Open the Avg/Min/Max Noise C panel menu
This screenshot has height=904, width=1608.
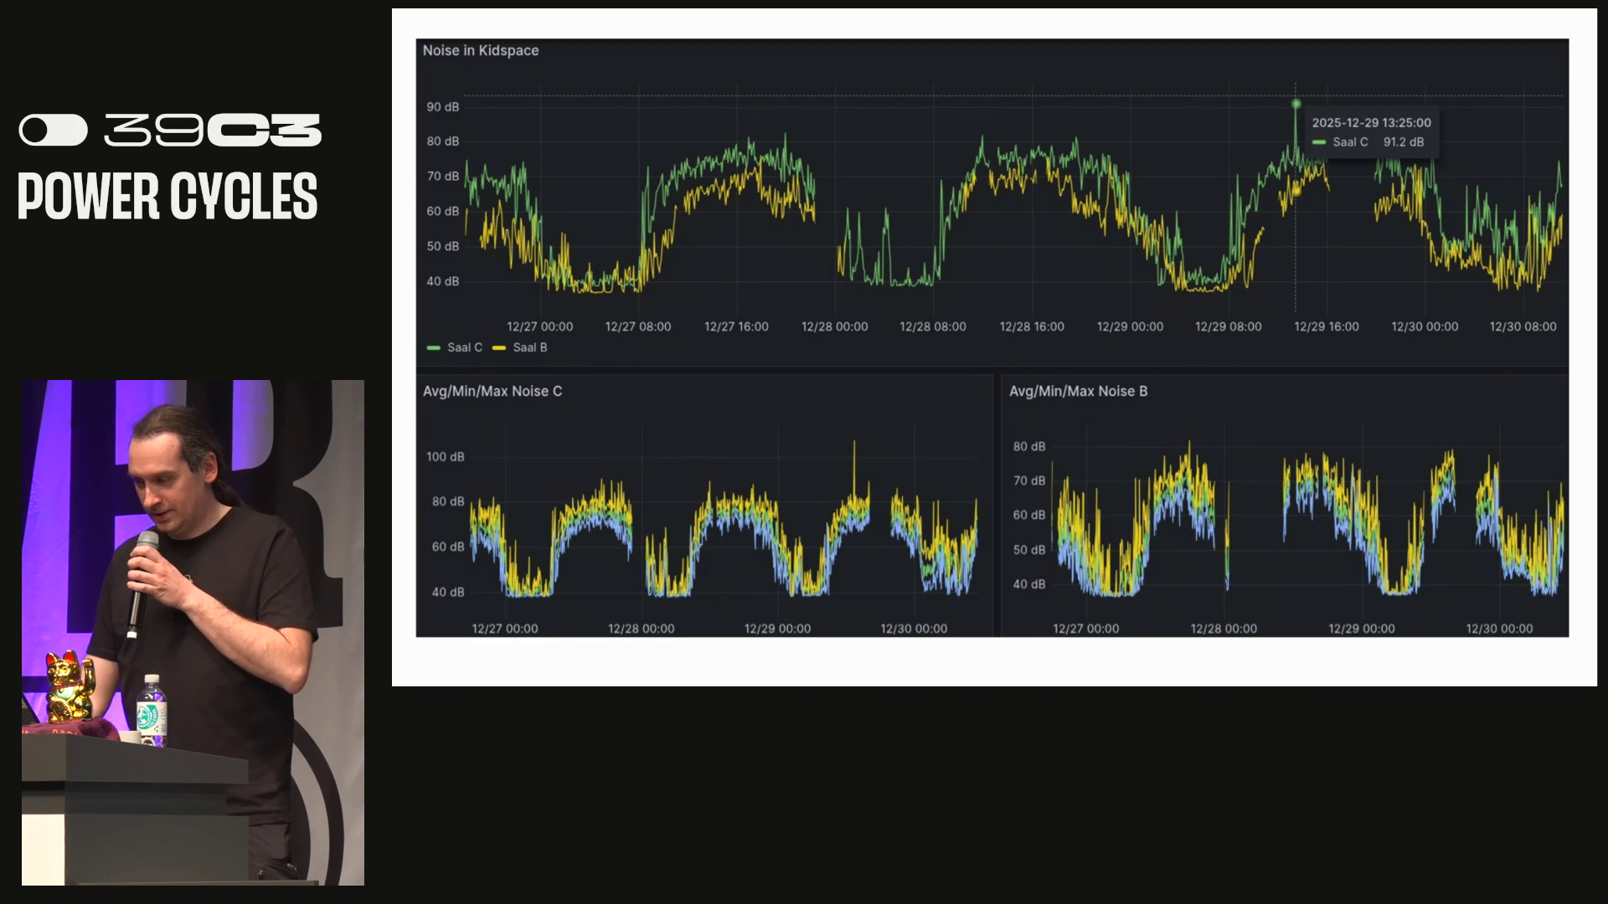click(x=492, y=391)
